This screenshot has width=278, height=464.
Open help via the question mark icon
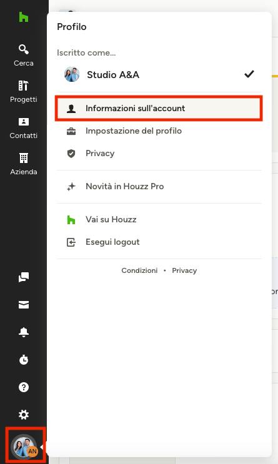24,387
